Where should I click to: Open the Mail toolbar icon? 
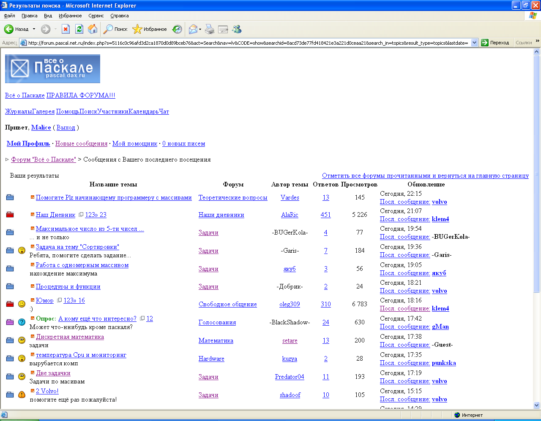(193, 29)
